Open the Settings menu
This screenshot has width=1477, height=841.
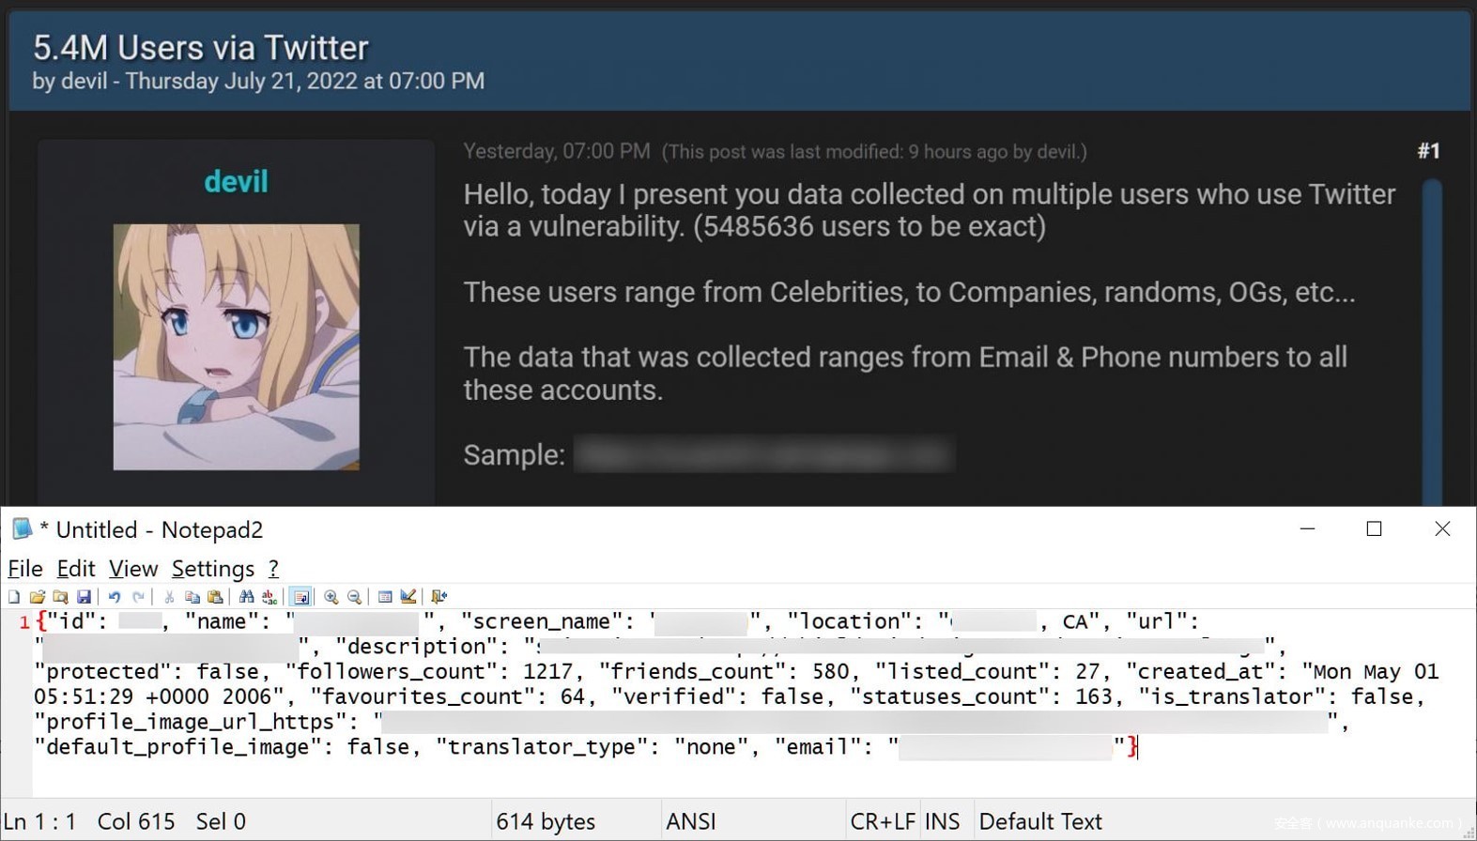pyautogui.click(x=213, y=569)
